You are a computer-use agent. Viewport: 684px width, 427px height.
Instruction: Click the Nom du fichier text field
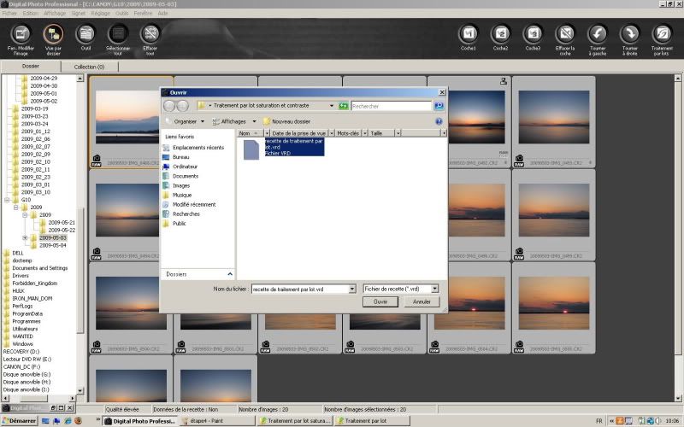pyautogui.click(x=300, y=289)
